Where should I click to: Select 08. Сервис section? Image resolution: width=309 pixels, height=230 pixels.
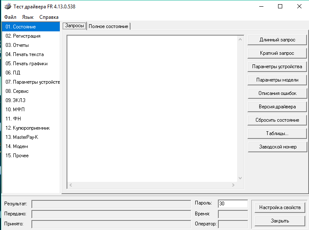click(x=31, y=91)
